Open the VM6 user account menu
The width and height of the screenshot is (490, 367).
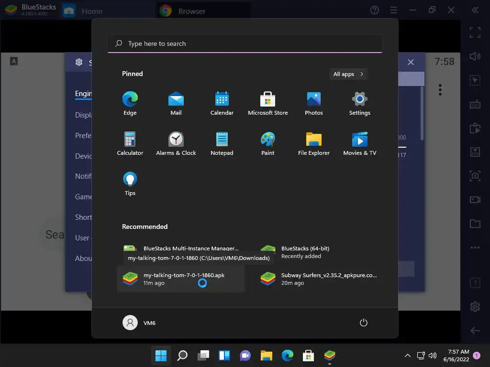tap(139, 323)
